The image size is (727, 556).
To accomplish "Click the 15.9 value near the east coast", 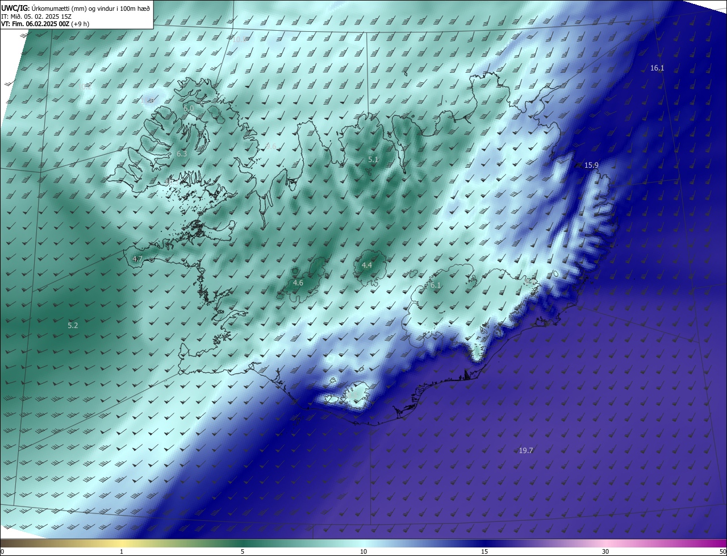I will coord(591,165).
